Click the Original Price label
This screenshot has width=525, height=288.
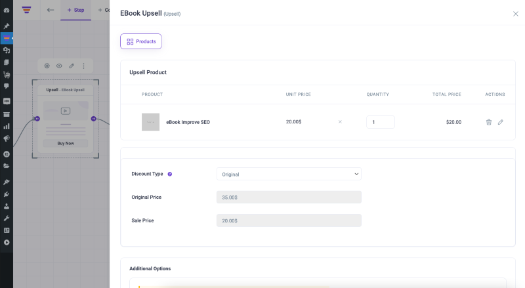(x=146, y=197)
